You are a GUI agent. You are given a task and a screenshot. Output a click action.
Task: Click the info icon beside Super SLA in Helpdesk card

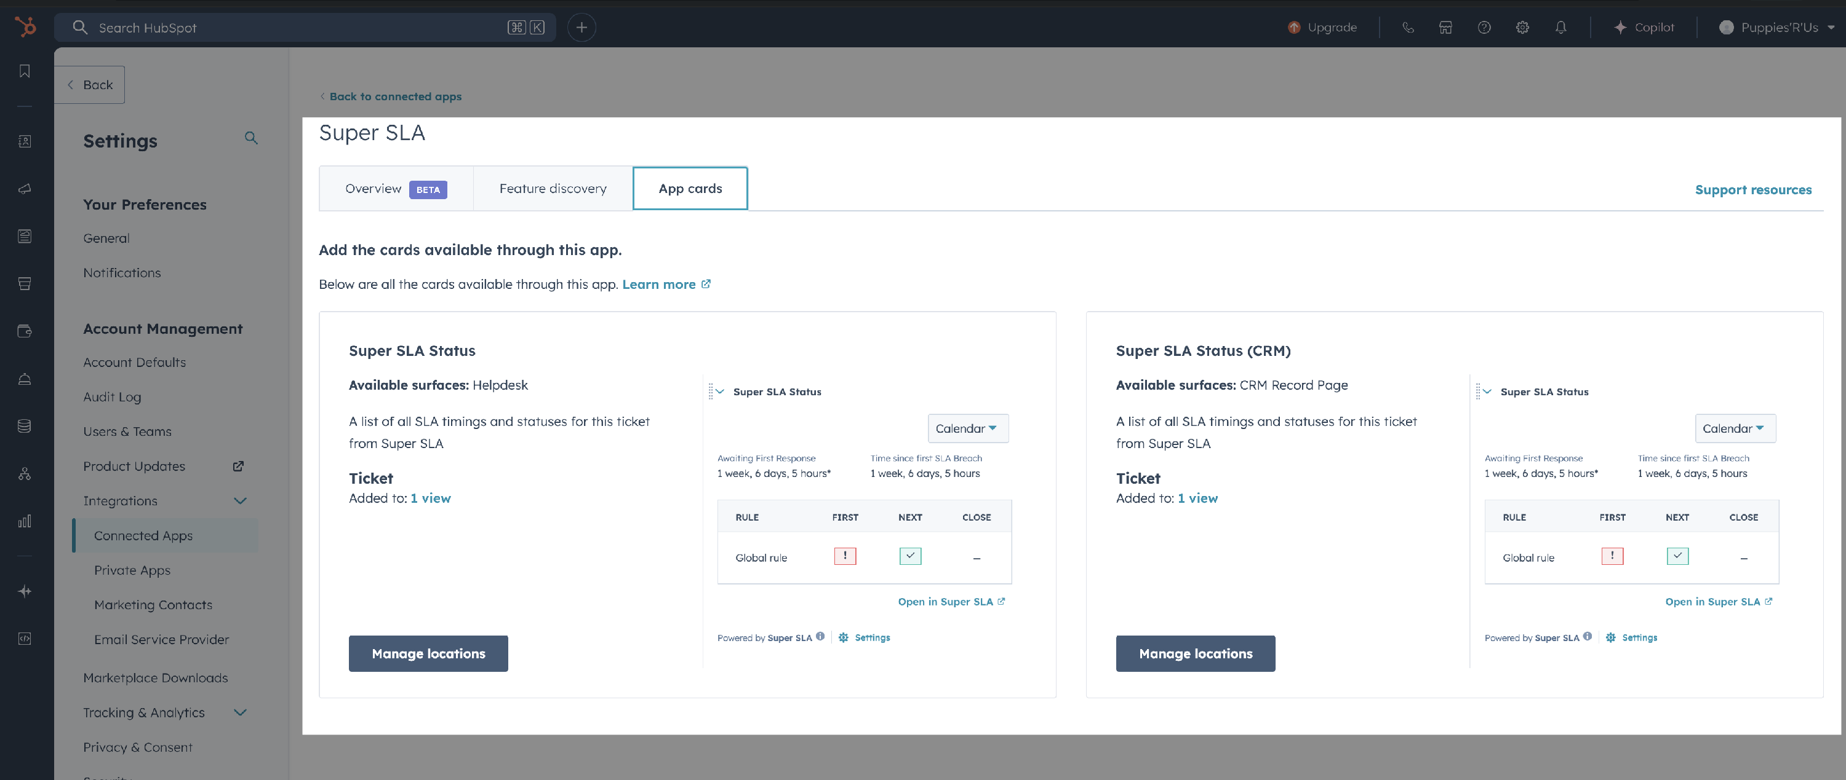tap(820, 636)
